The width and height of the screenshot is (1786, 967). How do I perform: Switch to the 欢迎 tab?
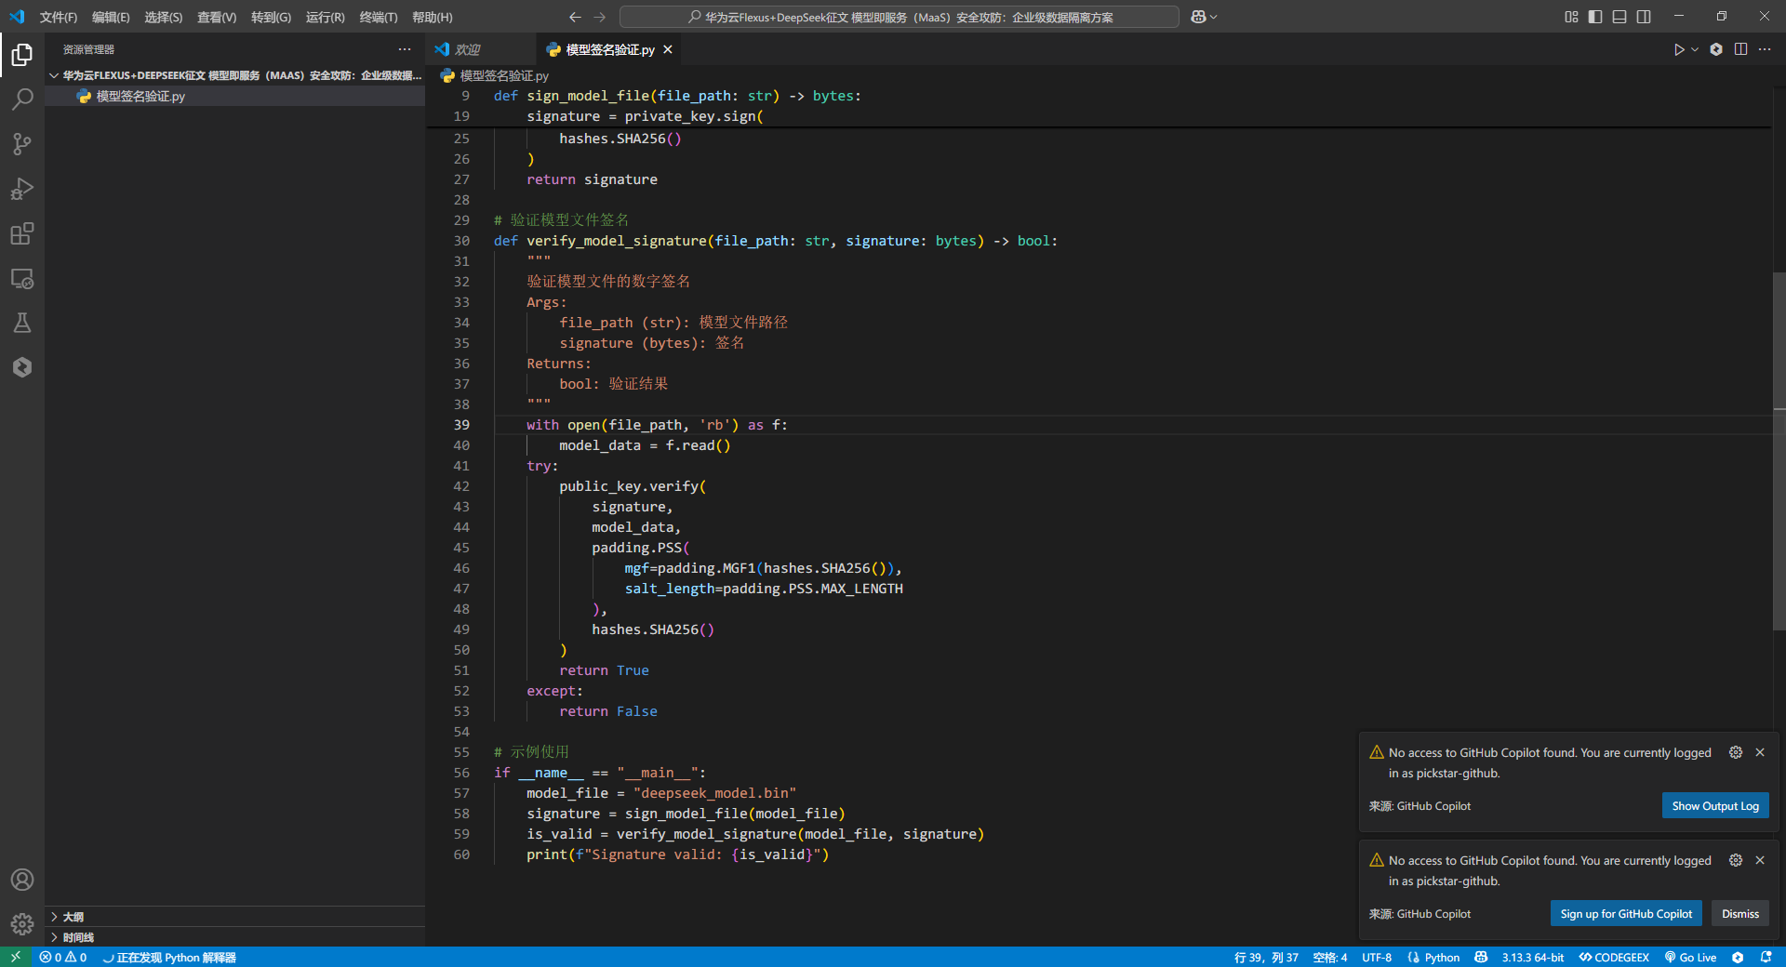point(468,49)
